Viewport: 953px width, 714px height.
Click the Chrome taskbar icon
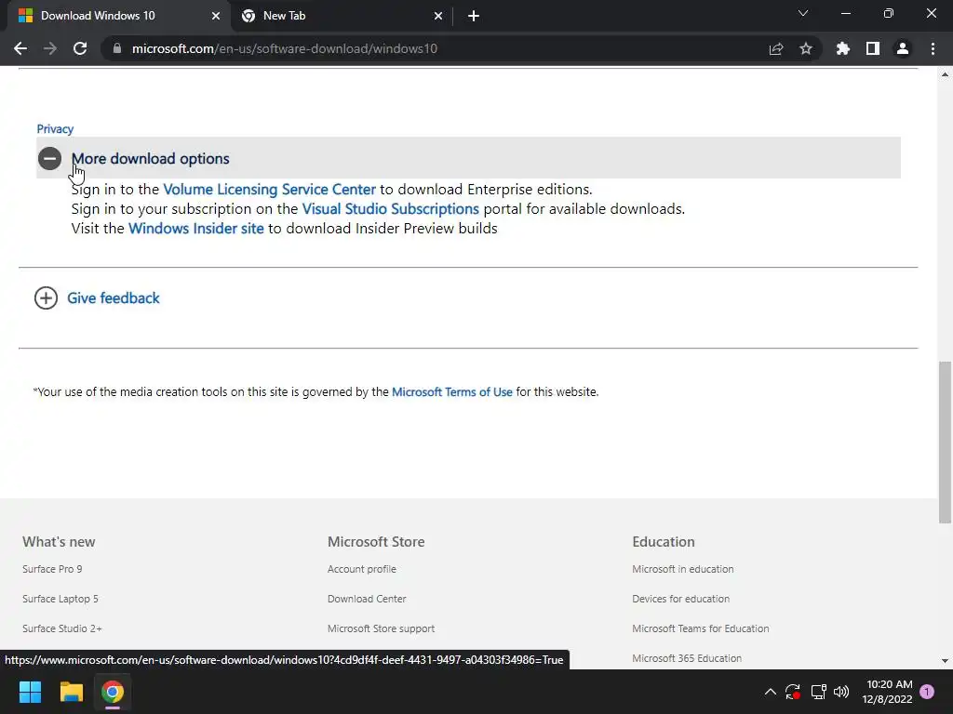click(113, 692)
